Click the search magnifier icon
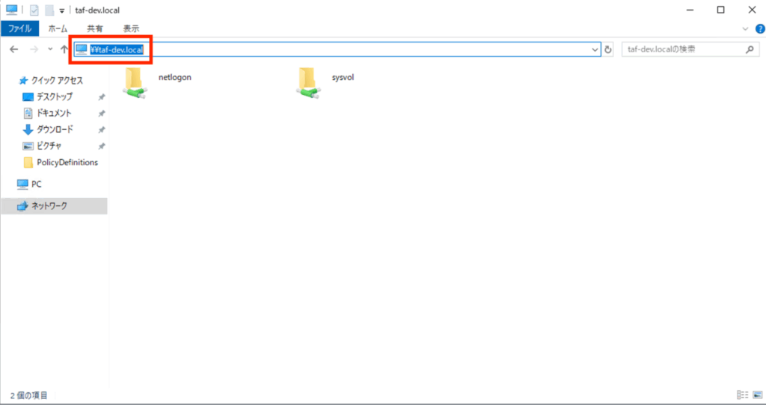The height and width of the screenshot is (405, 766). 750,49
